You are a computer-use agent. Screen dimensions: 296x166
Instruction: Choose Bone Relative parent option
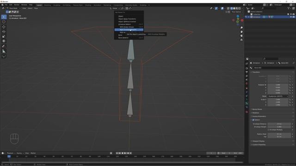pyautogui.click(x=129, y=38)
